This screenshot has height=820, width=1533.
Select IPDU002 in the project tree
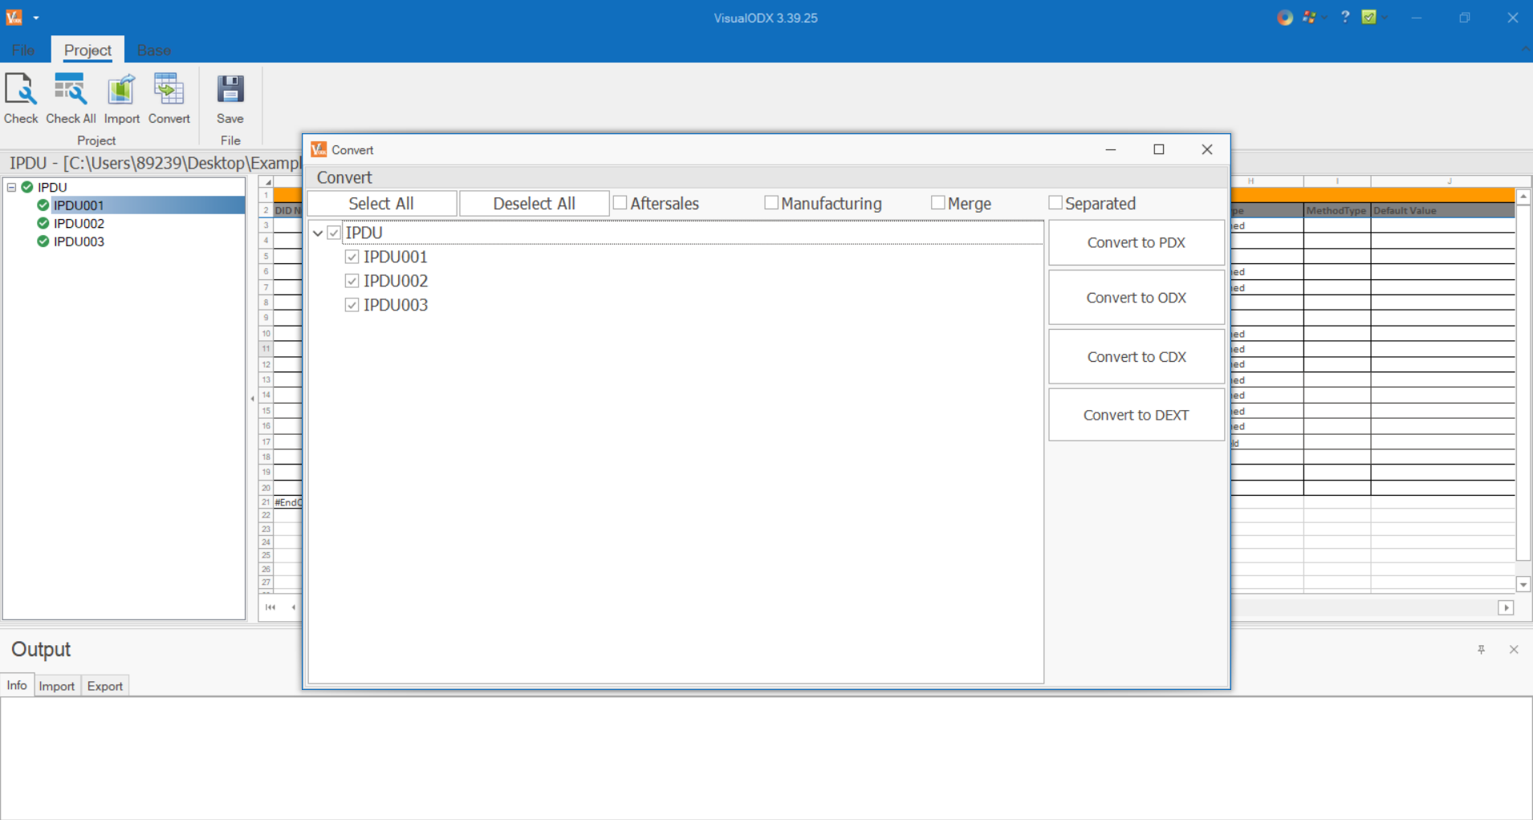click(x=79, y=223)
